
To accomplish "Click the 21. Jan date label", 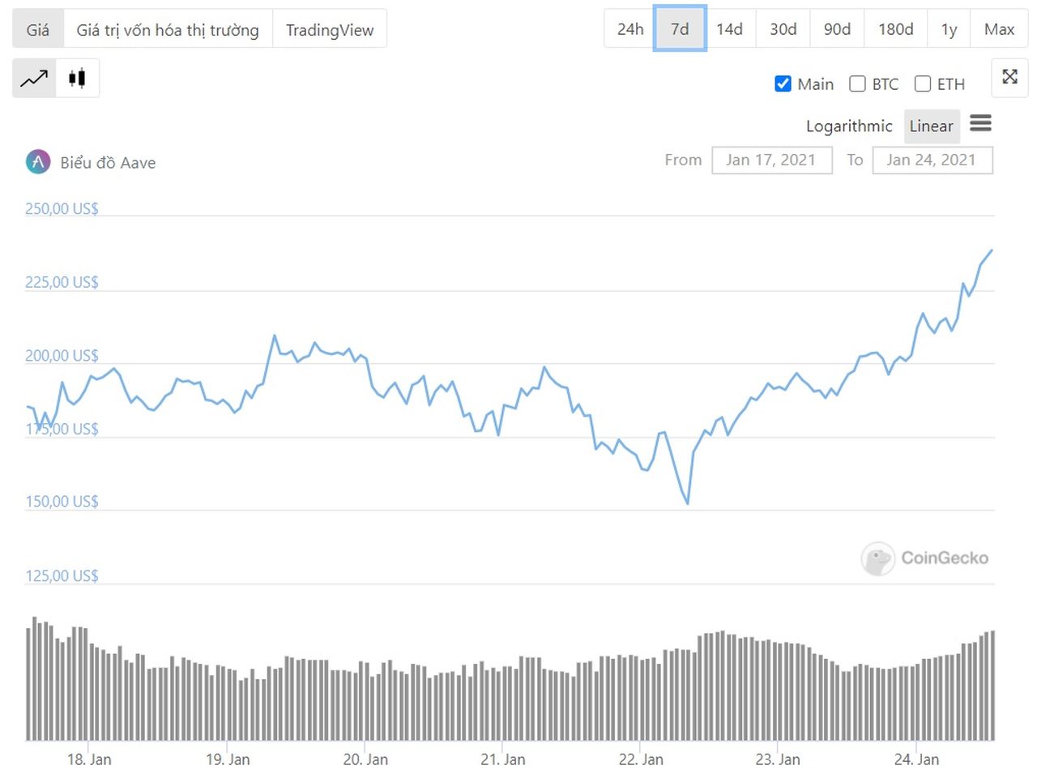I will tap(503, 759).
